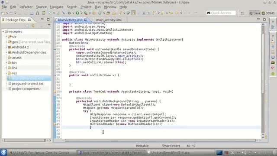
Task: Click the Search flashlight toolbar icon
Action: (x=120, y=13)
